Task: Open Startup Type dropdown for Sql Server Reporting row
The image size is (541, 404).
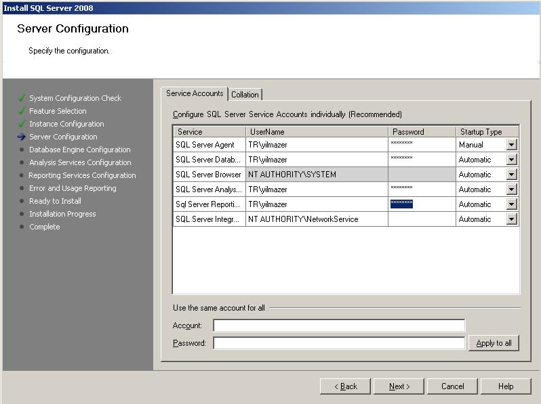Action: (x=511, y=204)
